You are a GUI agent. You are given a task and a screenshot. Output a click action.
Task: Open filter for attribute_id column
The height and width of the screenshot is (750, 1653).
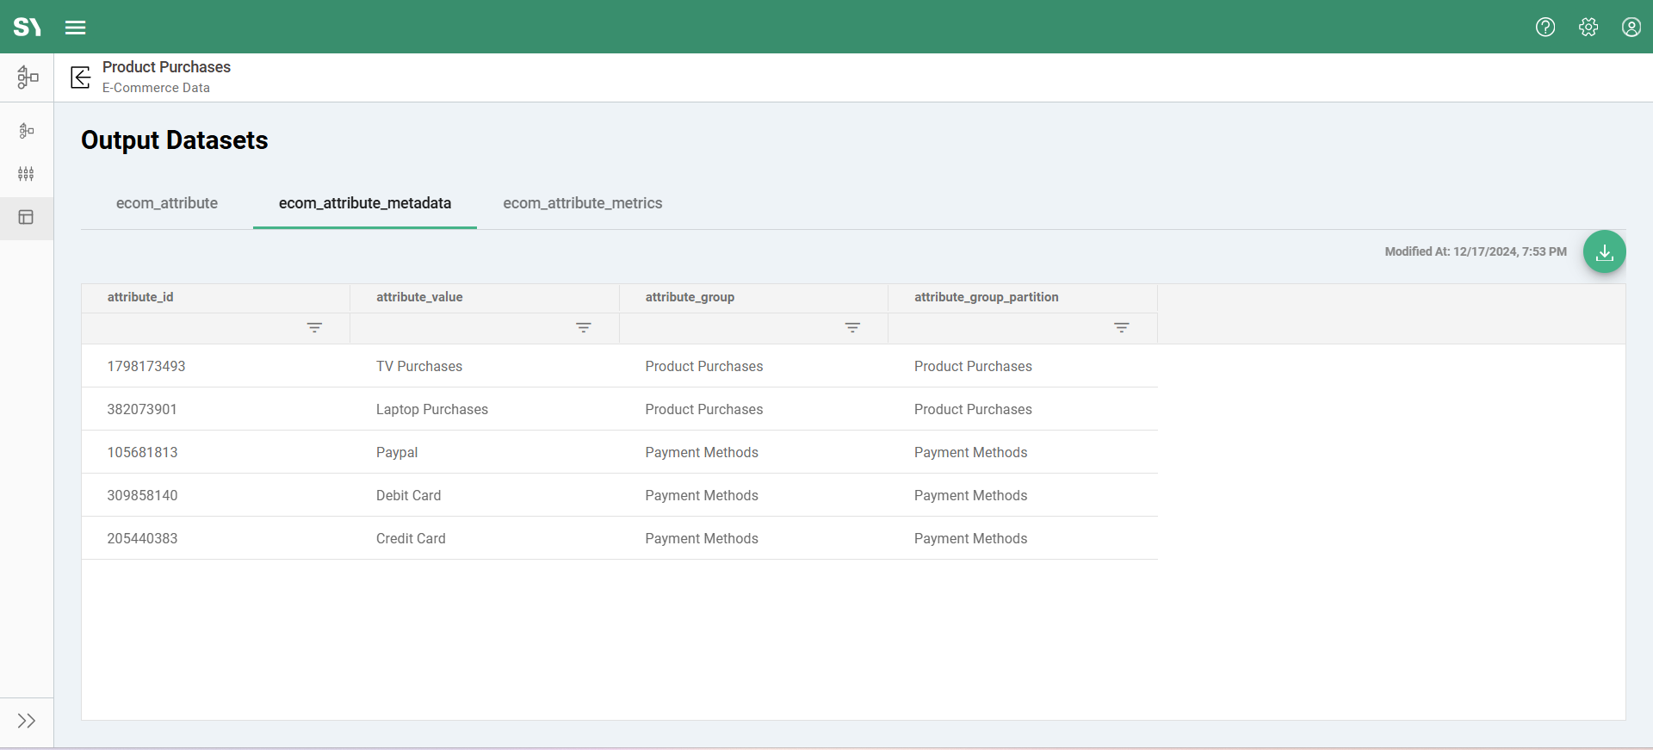pyautogui.click(x=314, y=328)
